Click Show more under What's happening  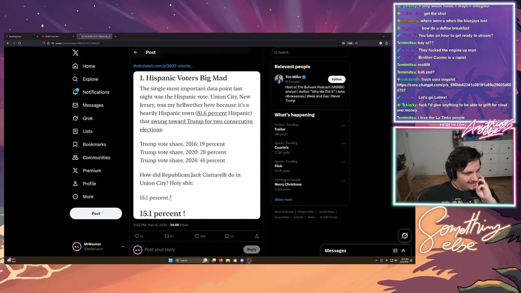[283, 199]
